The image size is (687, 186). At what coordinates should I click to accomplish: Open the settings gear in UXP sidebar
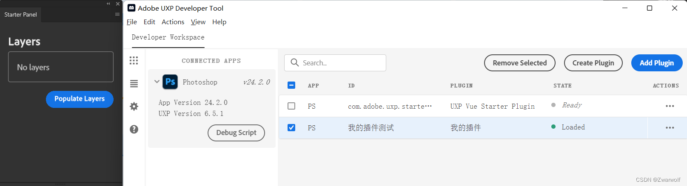click(x=134, y=106)
